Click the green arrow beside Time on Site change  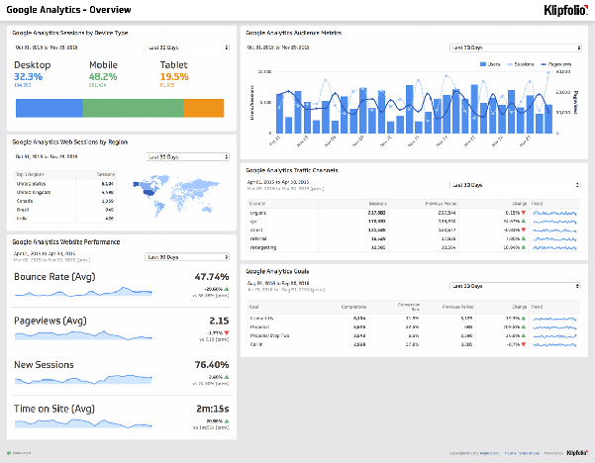[227, 420]
